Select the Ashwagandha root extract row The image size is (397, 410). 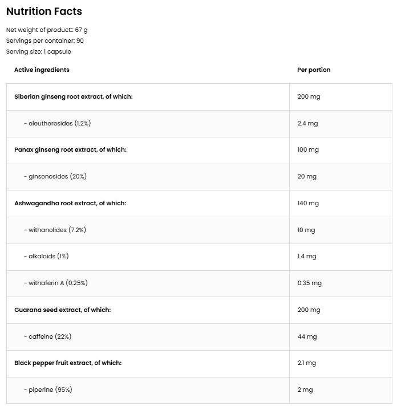70,203
